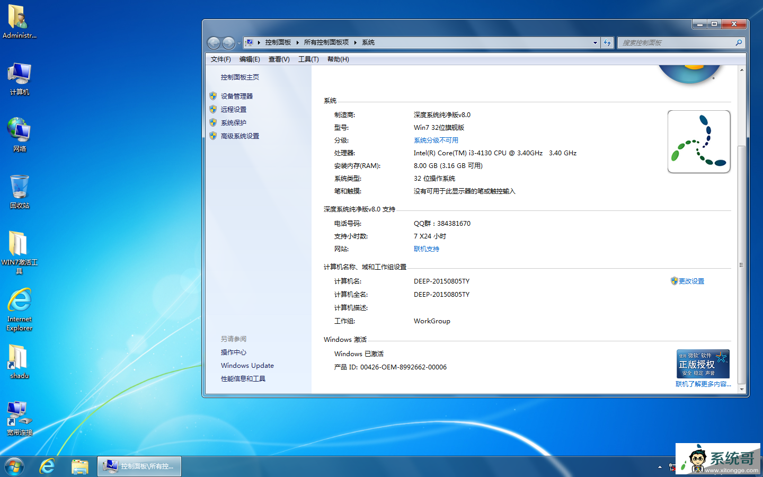Expand the arrow after 所有控制面板项 breadcrumb
The height and width of the screenshot is (477, 763).
[355, 42]
